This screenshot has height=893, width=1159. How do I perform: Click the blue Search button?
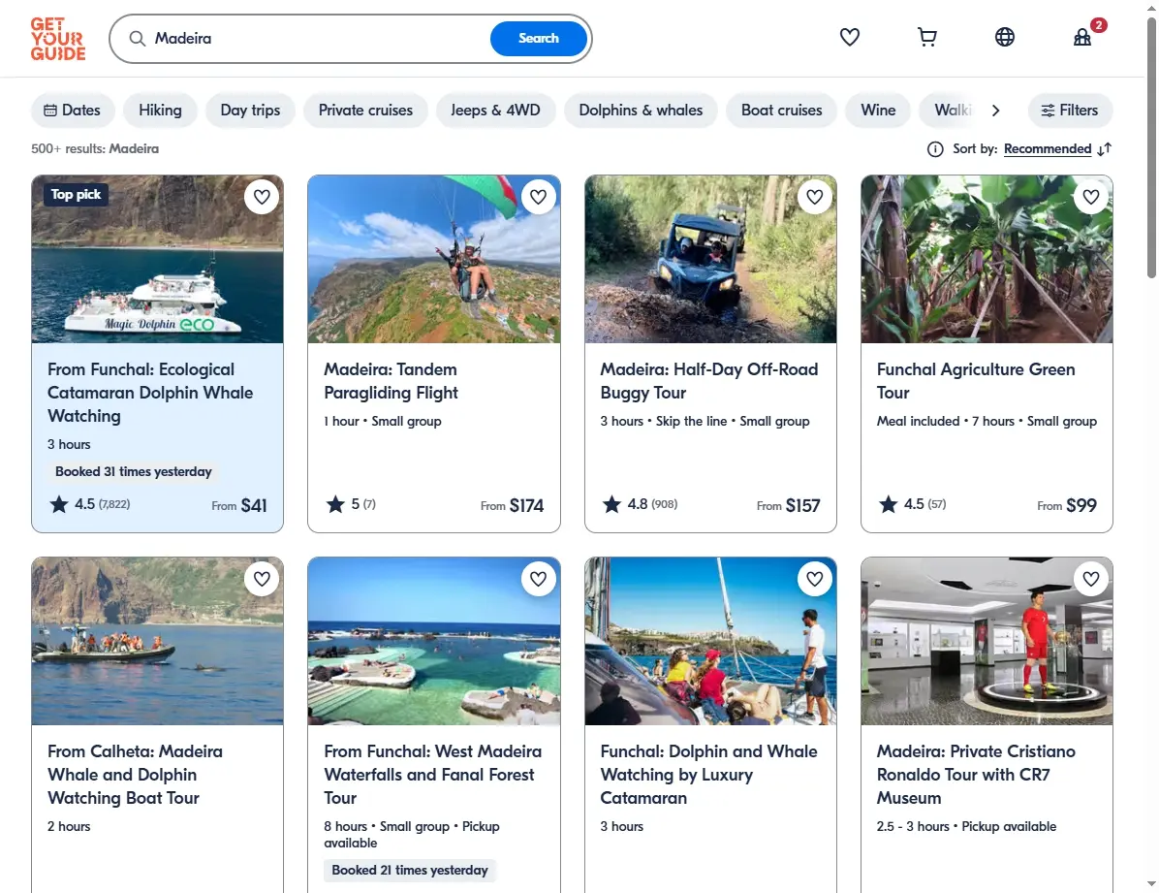[538, 39]
